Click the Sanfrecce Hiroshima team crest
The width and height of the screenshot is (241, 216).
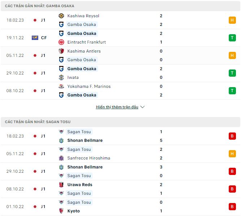point(61,158)
